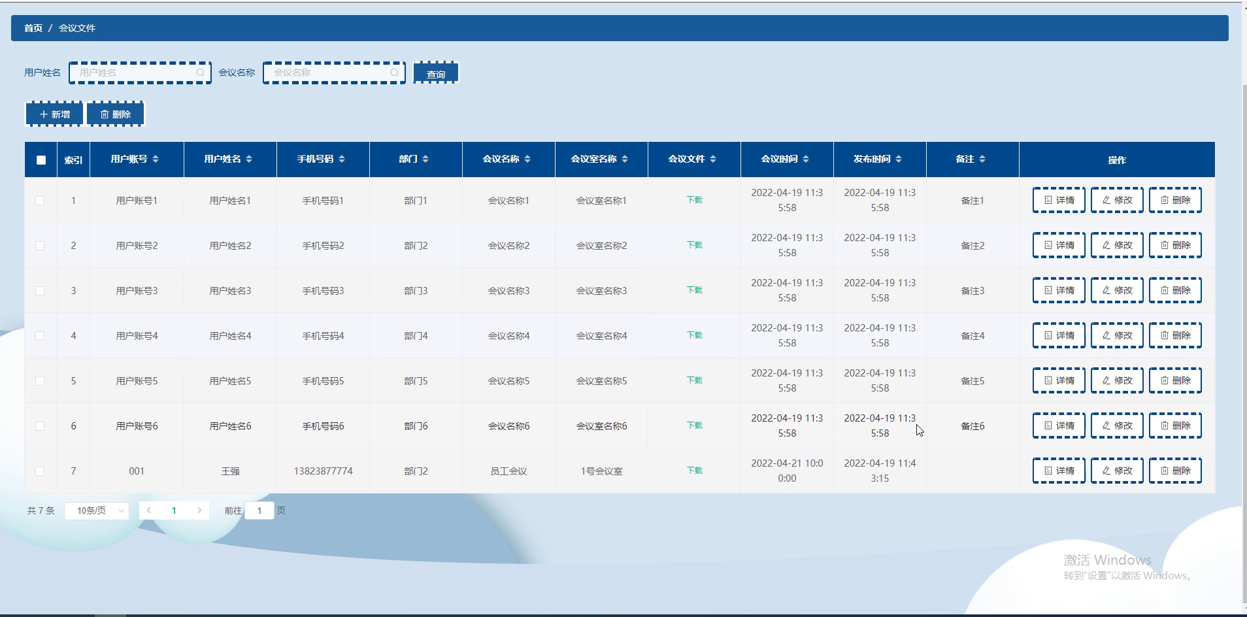Screen dimensions: 1247x617
Task: Click 修改 for row 用户账号6
Action: pos(1117,425)
